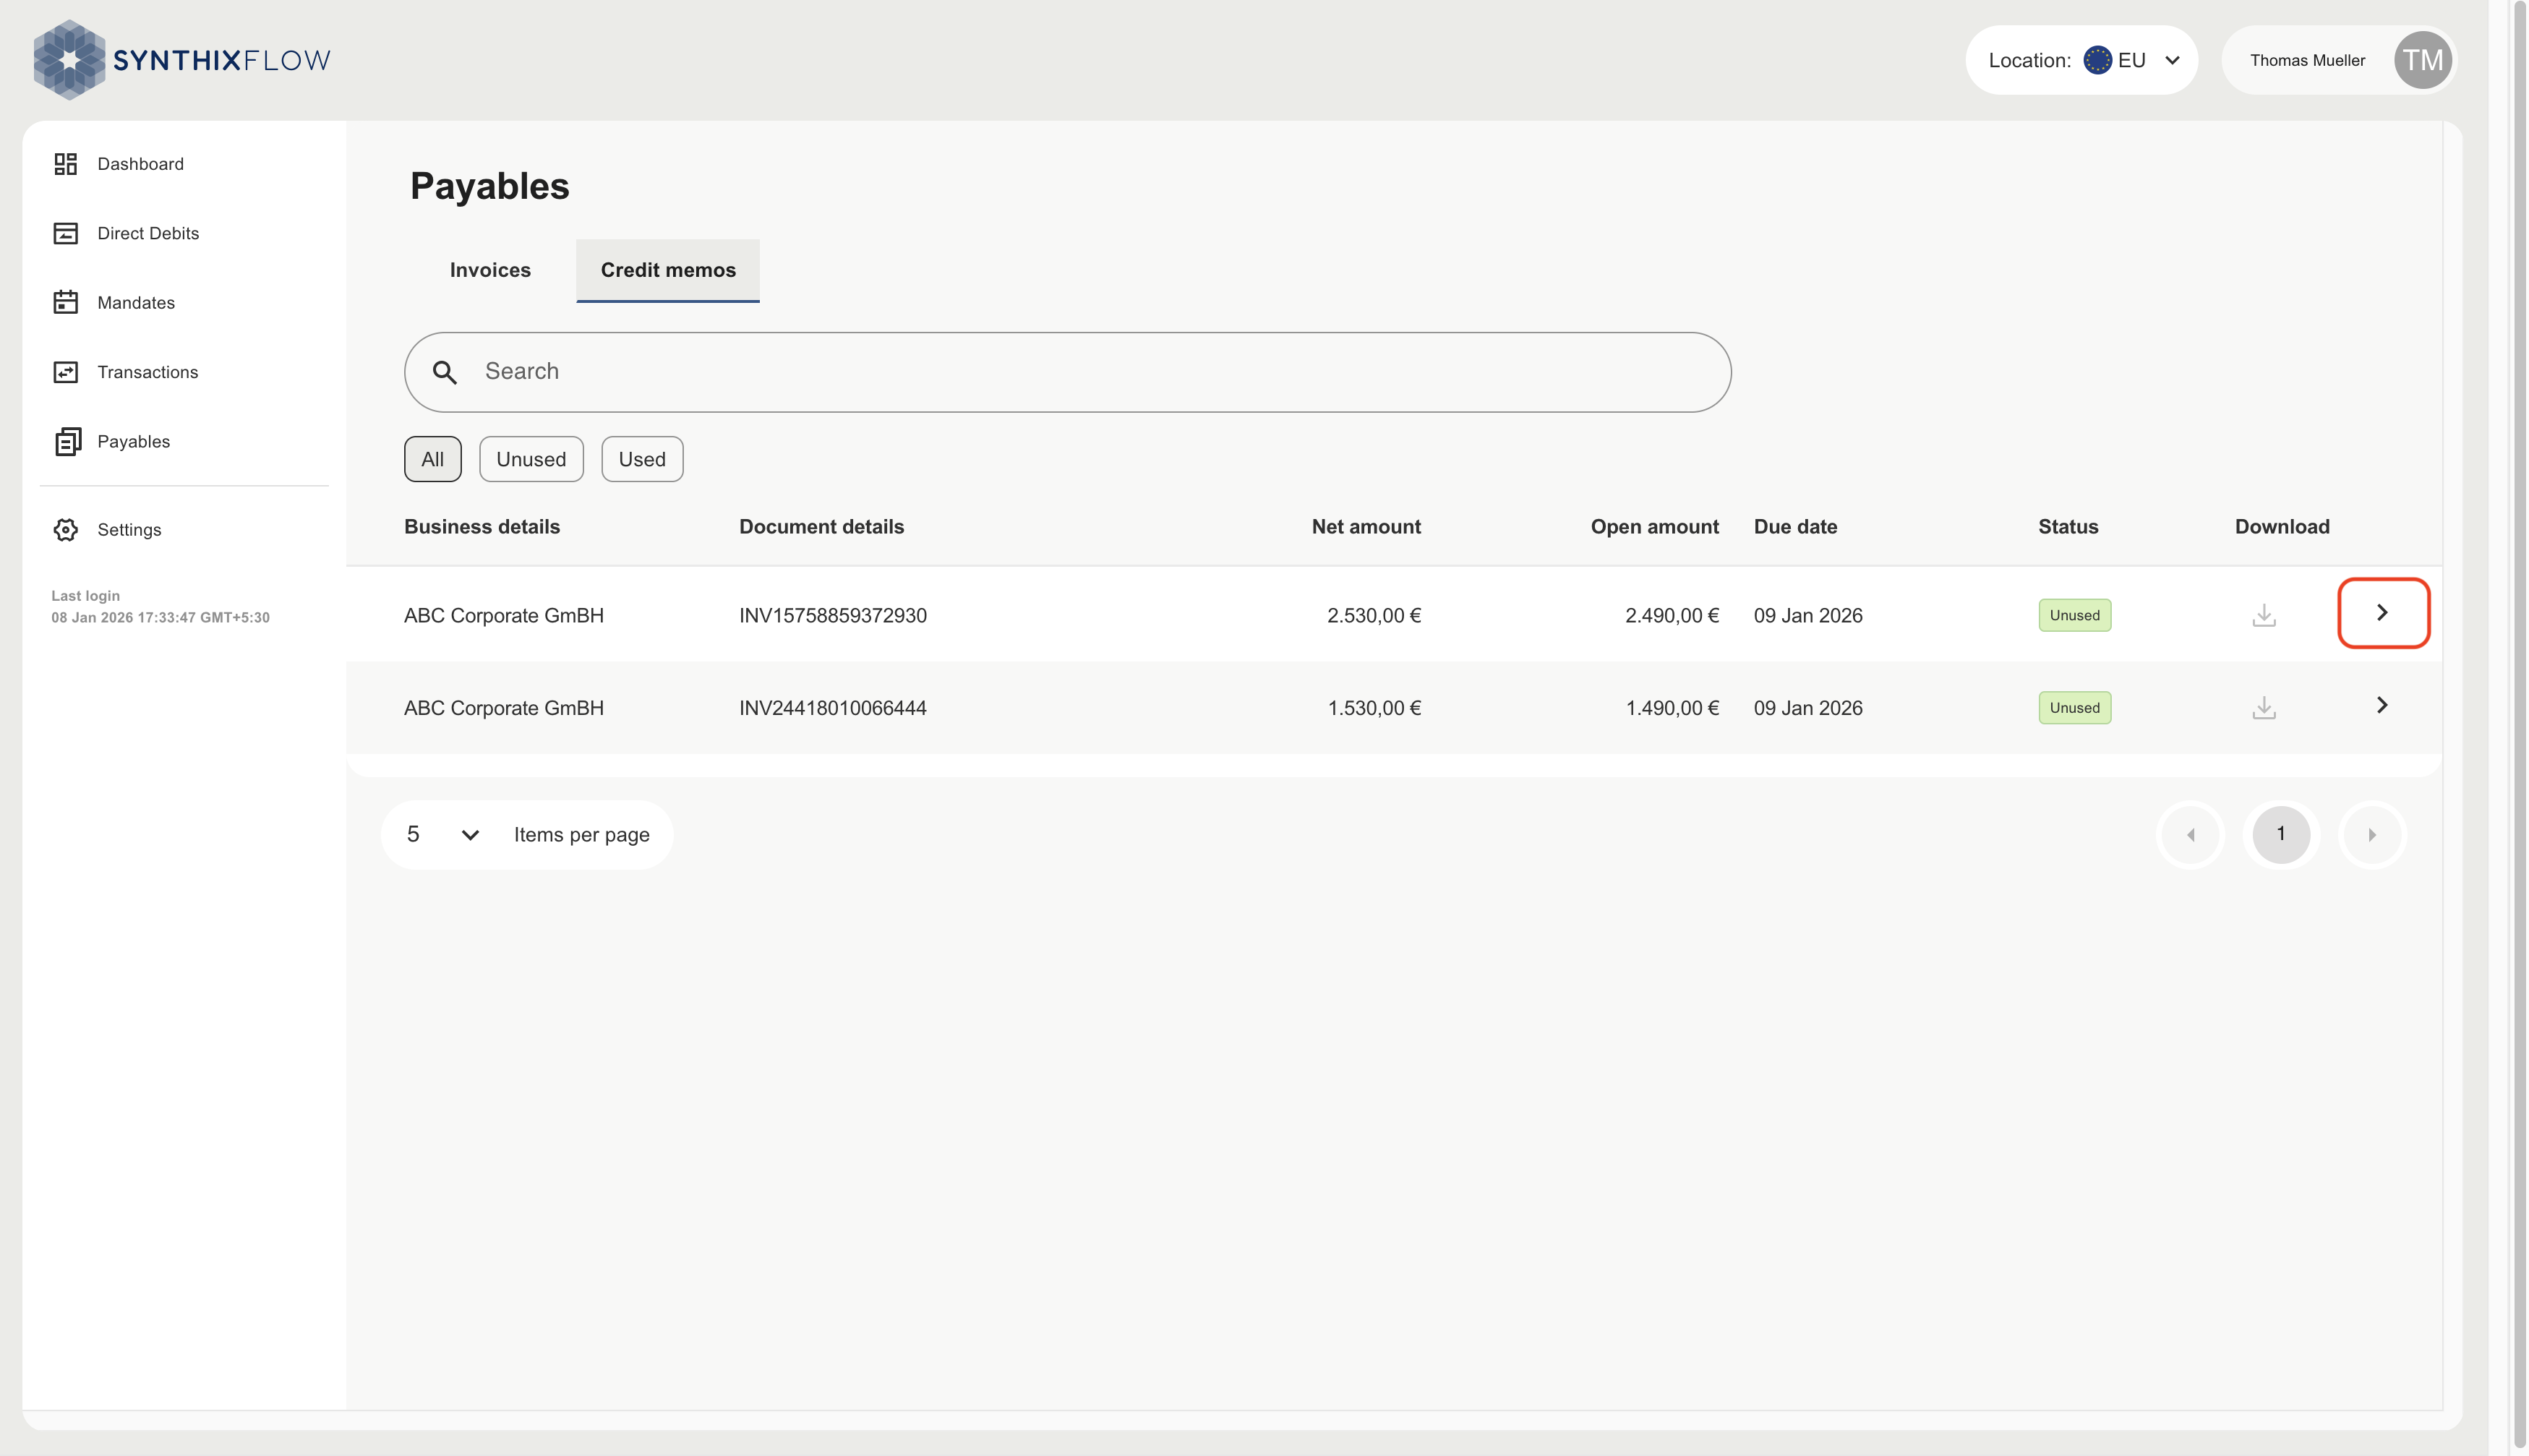Click ABC Corporate GmBH in INV24418010066444 row
2529x1456 pixels.
504,708
